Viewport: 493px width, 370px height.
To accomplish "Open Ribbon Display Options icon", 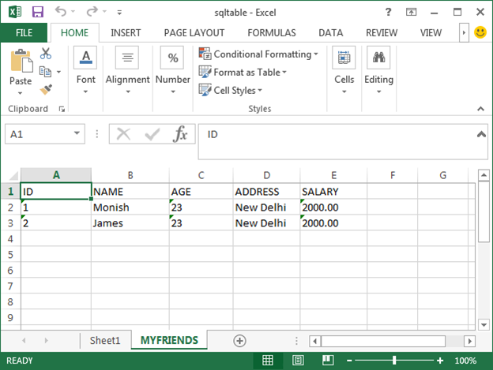I will click(411, 12).
